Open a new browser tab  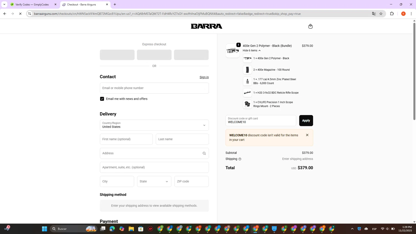(115, 4)
